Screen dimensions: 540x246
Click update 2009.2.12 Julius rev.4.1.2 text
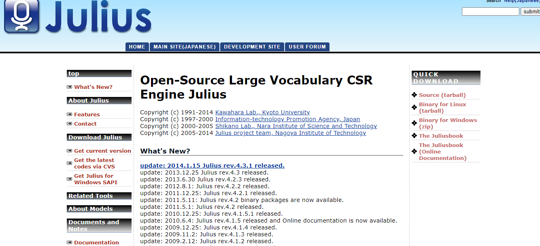pyautogui.click(x=206, y=241)
